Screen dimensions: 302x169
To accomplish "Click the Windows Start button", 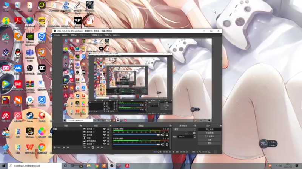I will [x=4, y=166].
